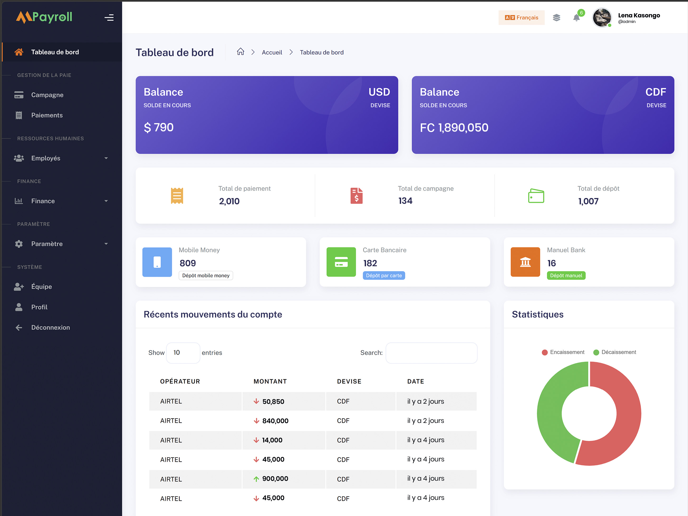The height and width of the screenshot is (516, 688).
Task: Click the Paiements receipt icon in sidebar
Action: [x=19, y=115]
